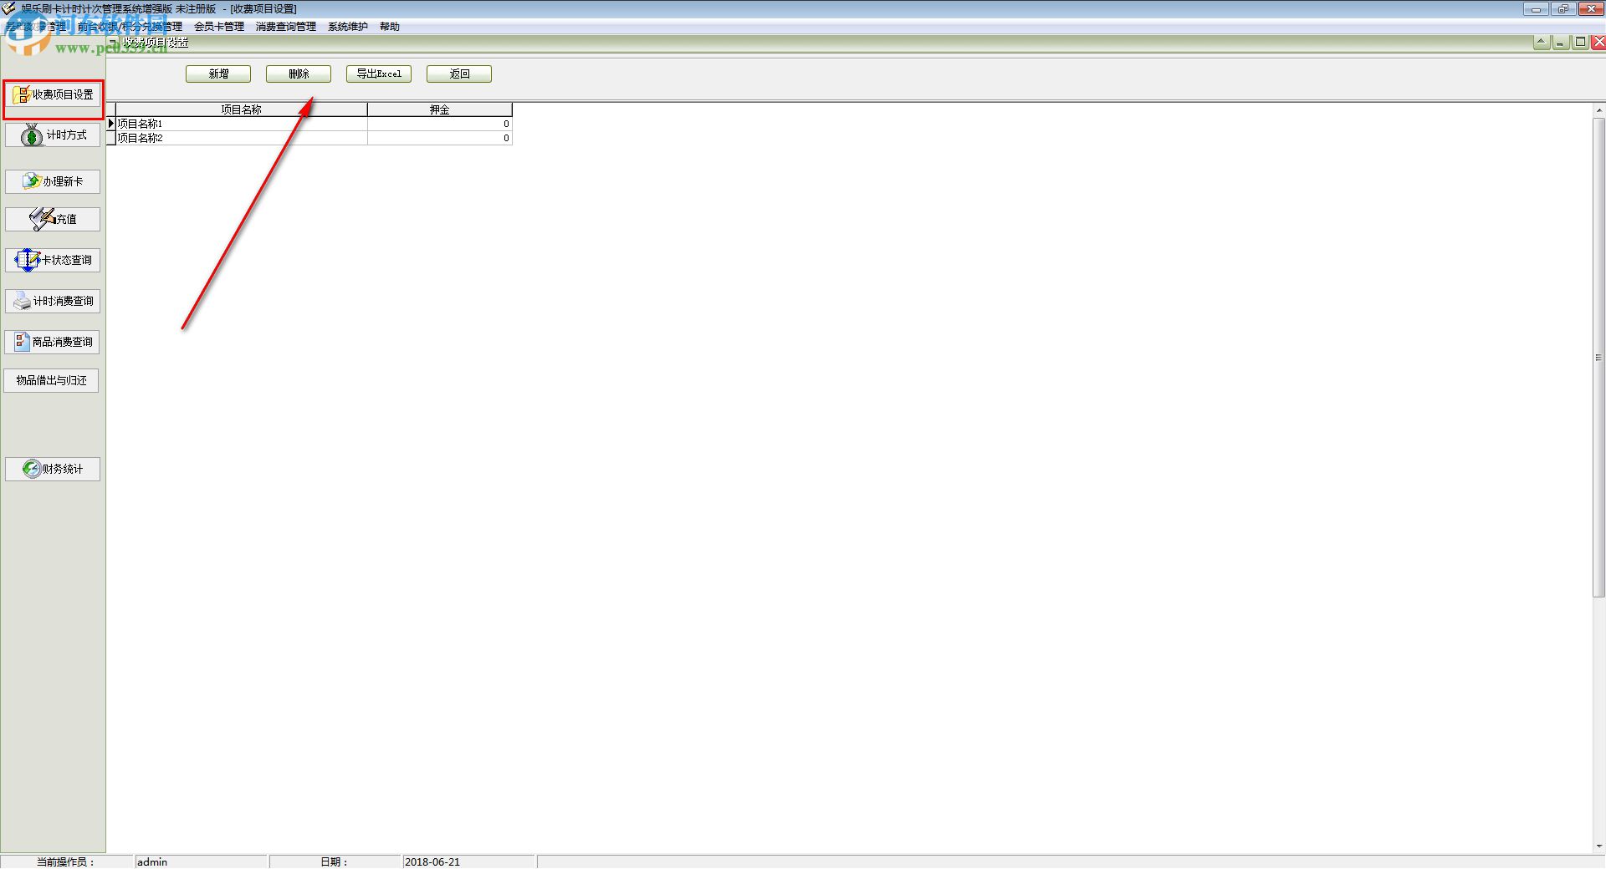Open the 系统维护 menu
Viewport: 1606px width, 869px height.
(348, 27)
